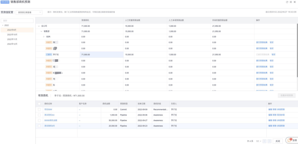
Task: Click 锁定 link in 李子龙 row
Action: pos(273,54)
